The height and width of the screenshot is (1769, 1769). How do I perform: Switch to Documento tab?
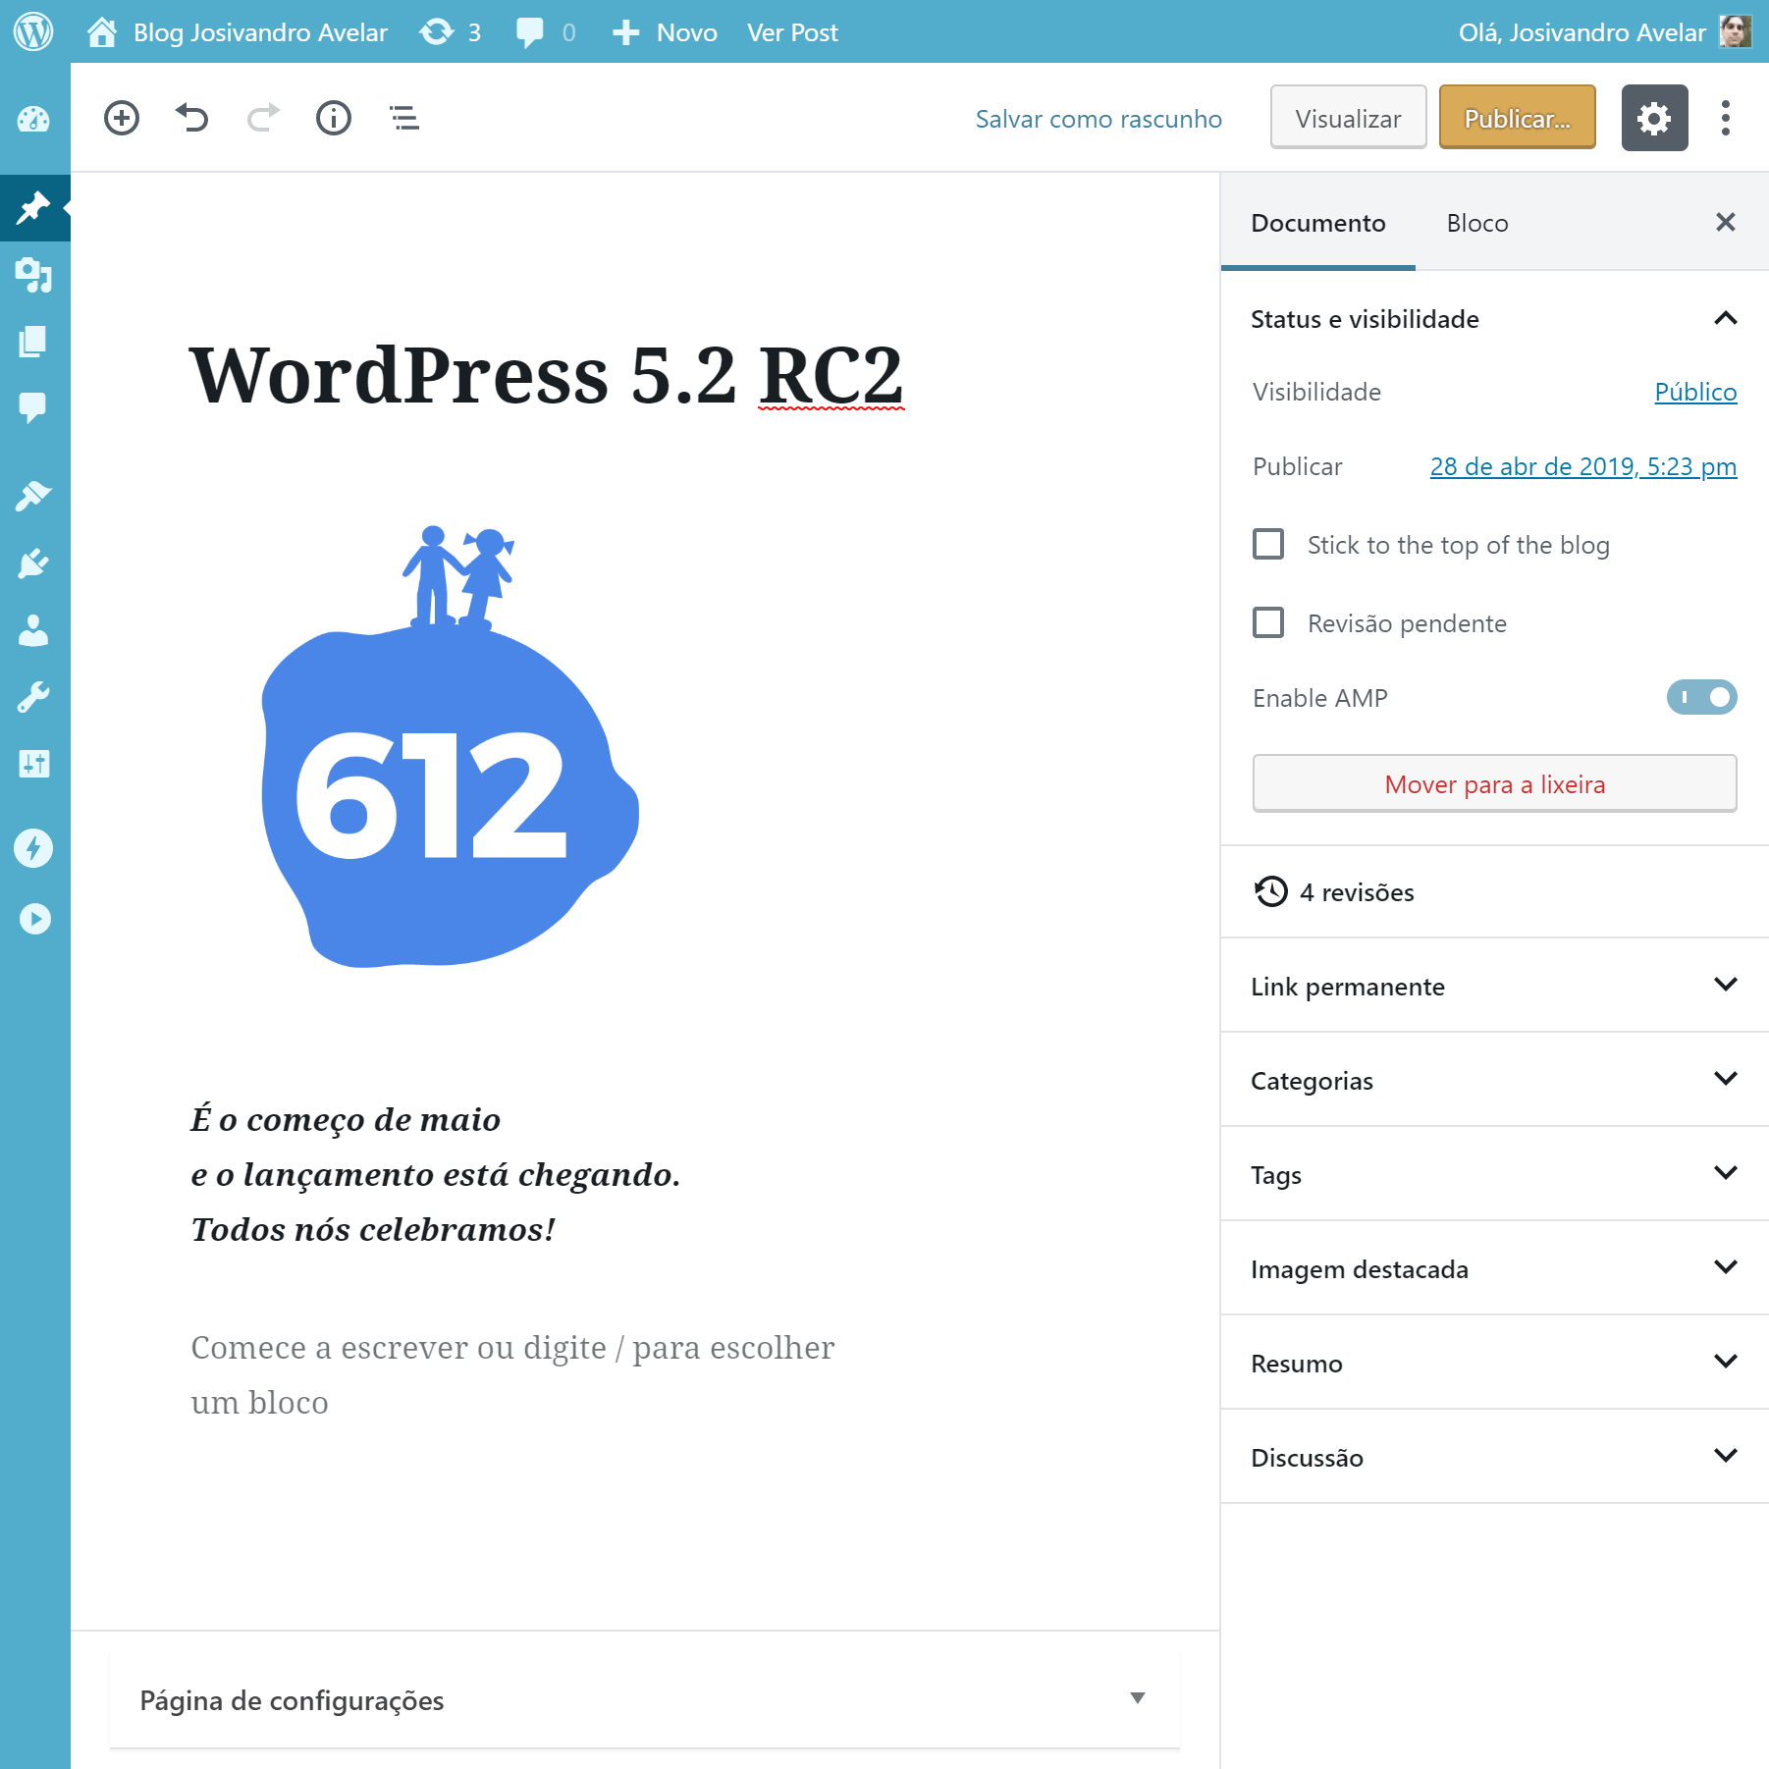(1317, 223)
